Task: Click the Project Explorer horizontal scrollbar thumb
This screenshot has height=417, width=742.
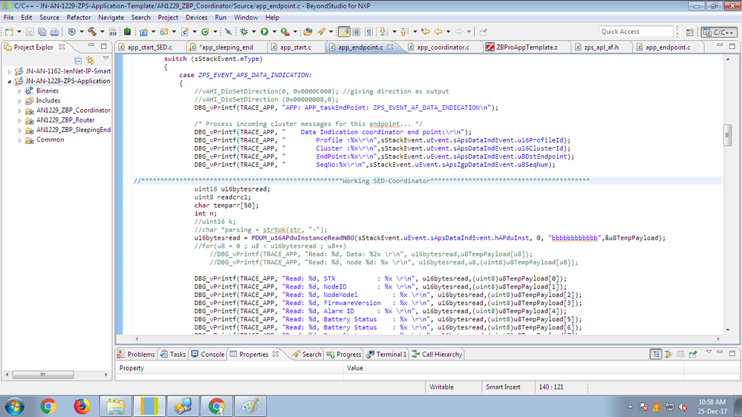Action: click(43, 375)
